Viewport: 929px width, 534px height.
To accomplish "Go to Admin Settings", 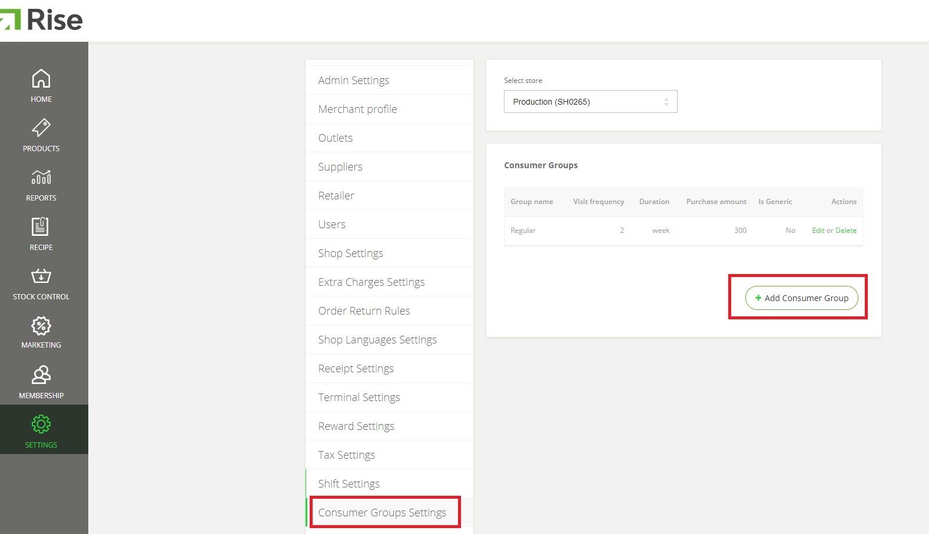I will pos(389,80).
